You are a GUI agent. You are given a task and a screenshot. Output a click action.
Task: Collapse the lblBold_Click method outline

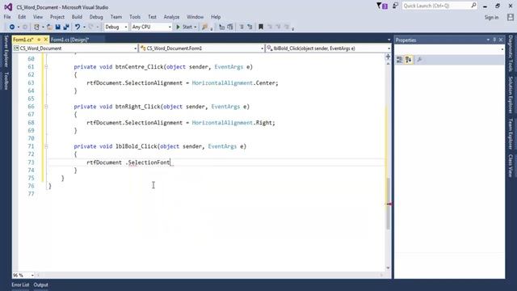46,146
